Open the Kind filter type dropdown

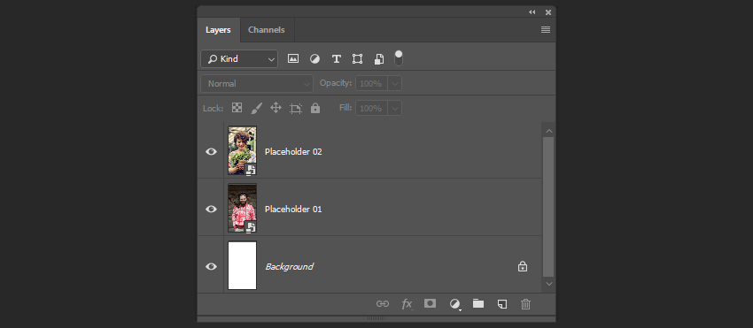(239, 58)
